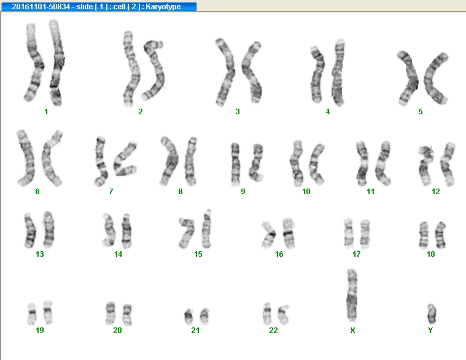Select the chromosome 6 pair
The image size is (466, 360).
click(x=40, y=158)
